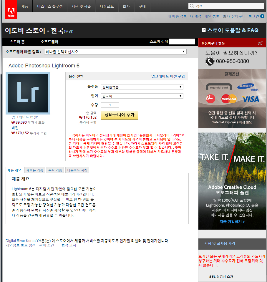Click 업그레이드 버전 link under product image
The image size is (267, 282).
(25, 117)
